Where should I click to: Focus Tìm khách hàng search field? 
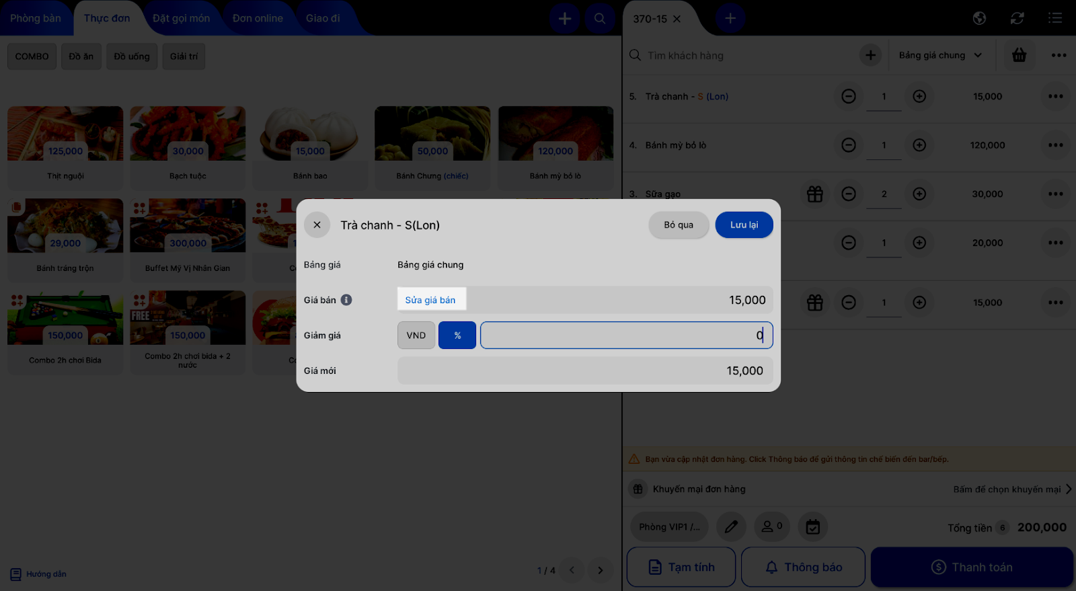pos(740,55)
